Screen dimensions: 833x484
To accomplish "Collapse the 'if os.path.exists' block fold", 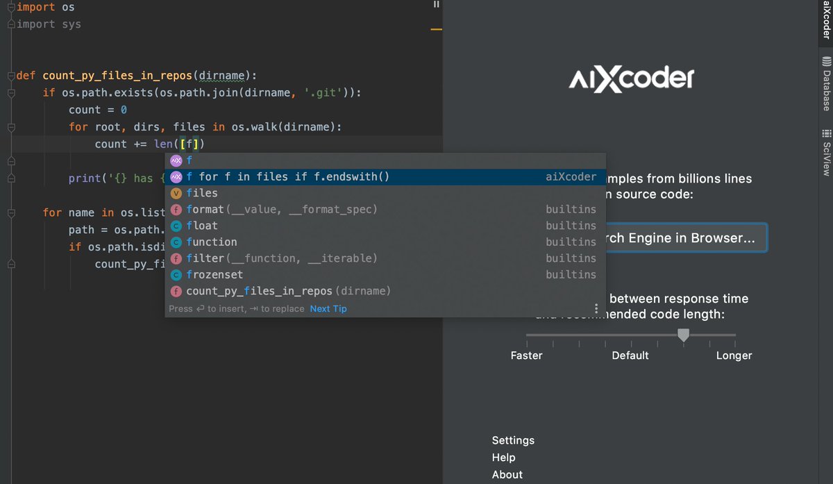I will (10, 92).
